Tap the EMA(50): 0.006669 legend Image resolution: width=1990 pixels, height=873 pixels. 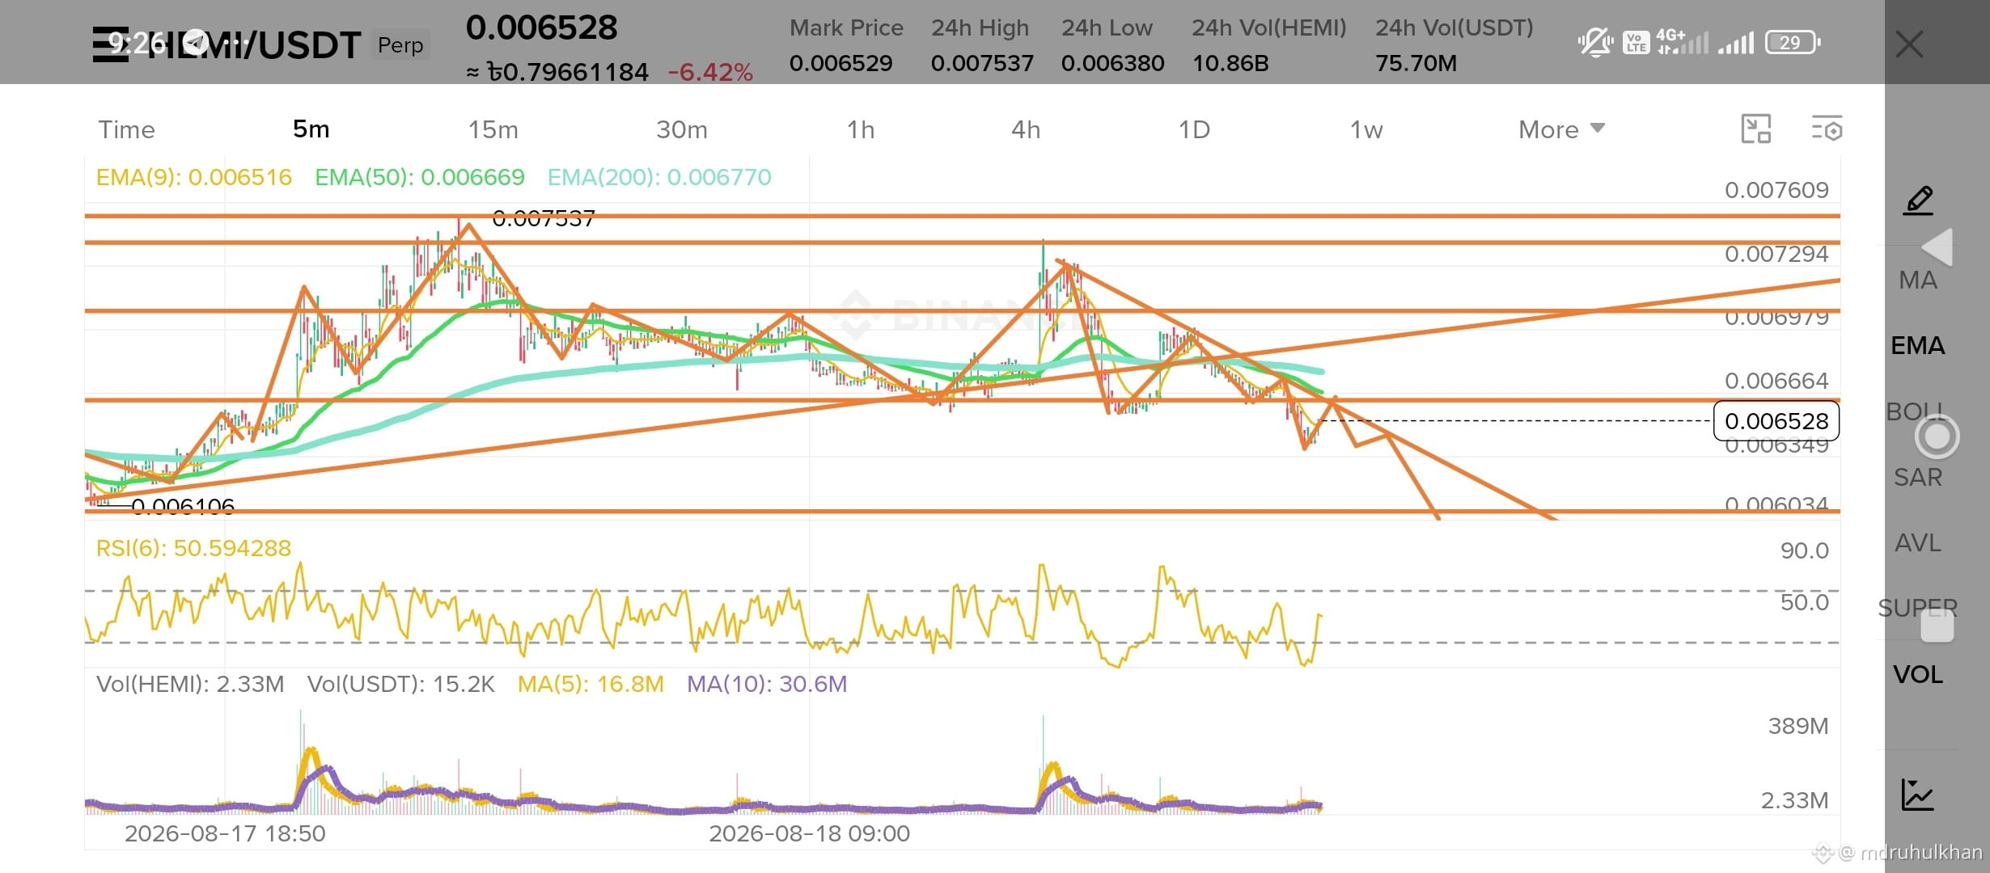(x=419, y=177)
